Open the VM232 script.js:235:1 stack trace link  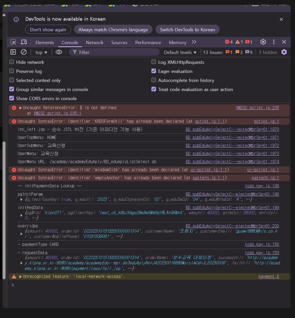tap(57, 113)
